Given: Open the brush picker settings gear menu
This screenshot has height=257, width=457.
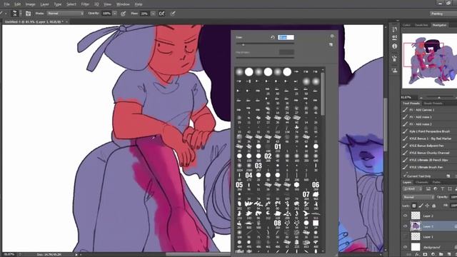Looking at the screenshot, I should point(331,36).
